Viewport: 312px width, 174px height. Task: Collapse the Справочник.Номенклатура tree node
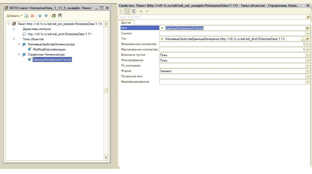coord(19,55)
